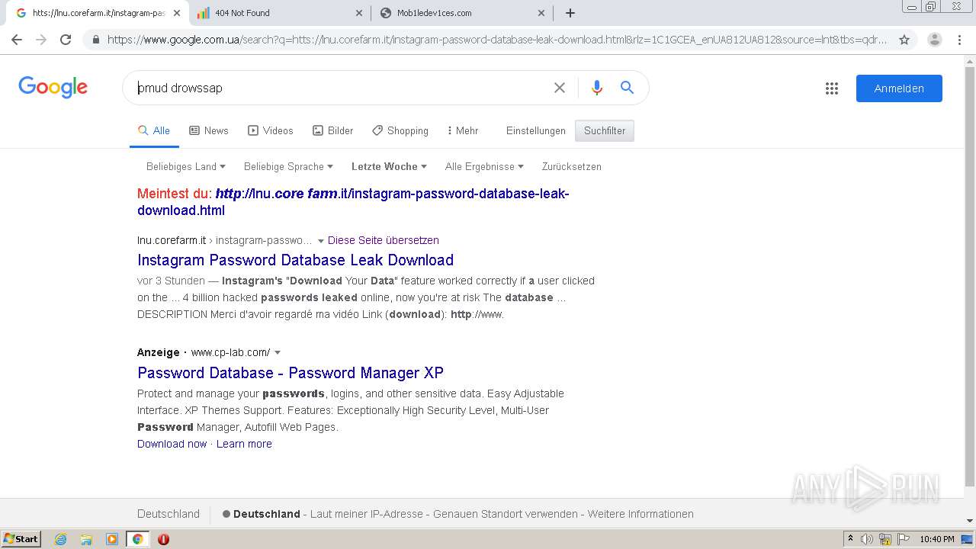Open Letzte Woche time filter
The width and height of the screenshot is (976, 549).
click(389, 166)
